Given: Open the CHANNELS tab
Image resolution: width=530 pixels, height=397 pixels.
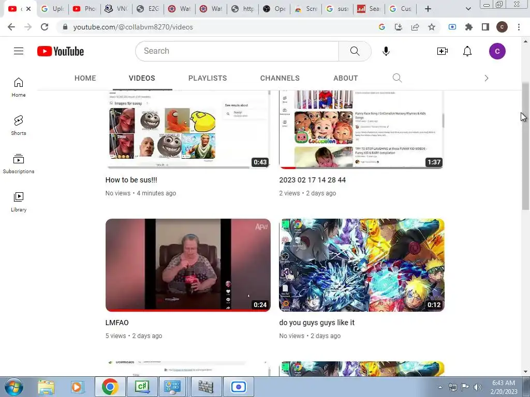Looking at the screenshot, I should pos(280,78).
